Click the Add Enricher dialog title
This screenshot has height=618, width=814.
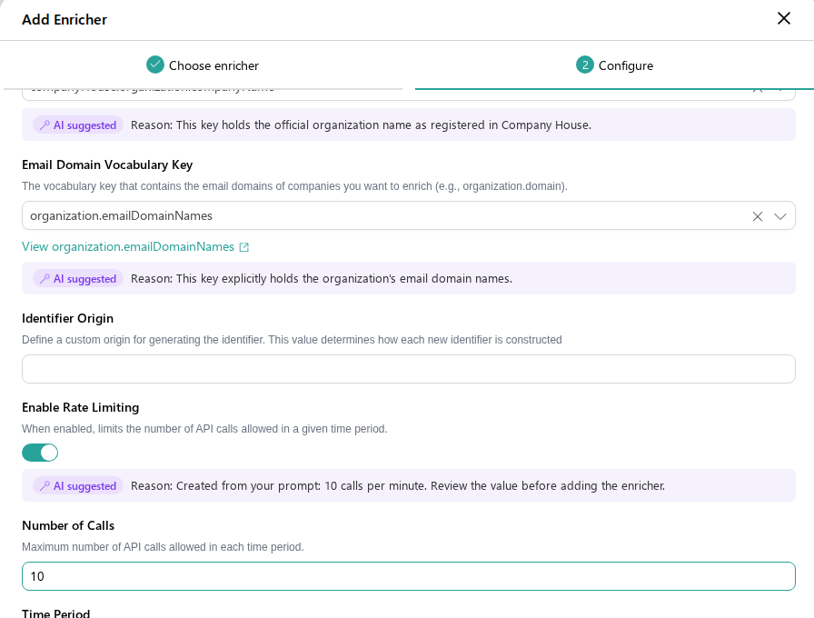[65, 20]
